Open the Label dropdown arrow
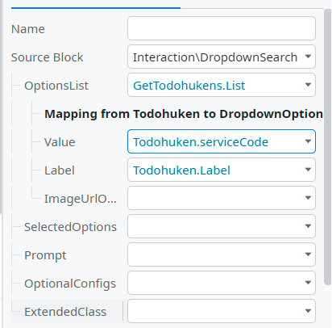Viewport: 332px width, 328px height. [308, 170]
